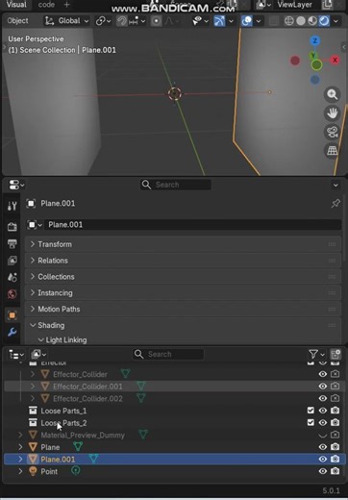The height and width of the screenshot is (500, 348).
Task: Open outliner filter dropdown
Action: pyautogui.click(x=317, y=354)
